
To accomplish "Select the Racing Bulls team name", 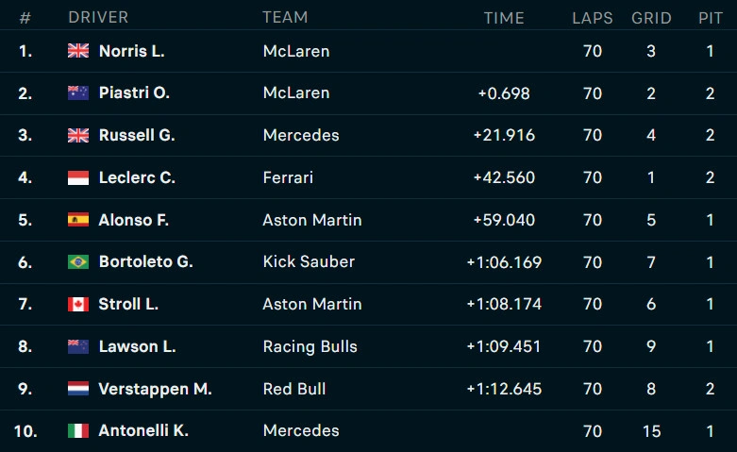I will point(310,346).
